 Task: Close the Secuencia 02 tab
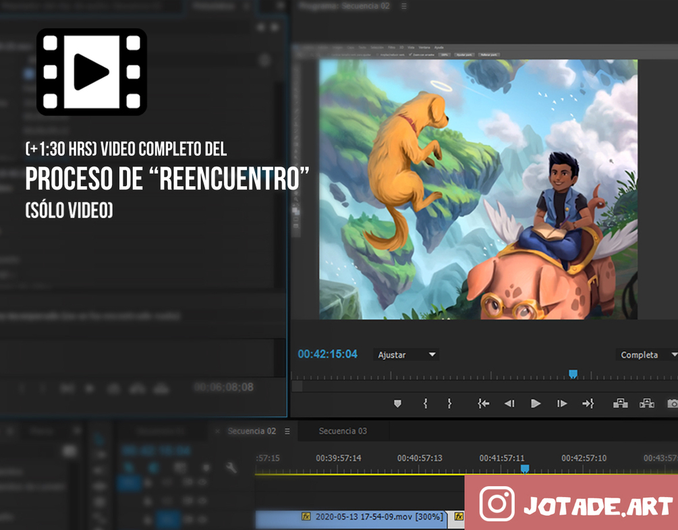click(x=217, y=431)
